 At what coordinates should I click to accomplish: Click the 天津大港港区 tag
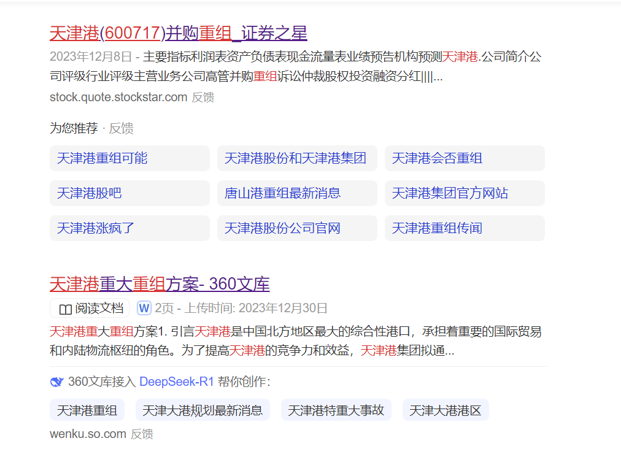(445, 410)
